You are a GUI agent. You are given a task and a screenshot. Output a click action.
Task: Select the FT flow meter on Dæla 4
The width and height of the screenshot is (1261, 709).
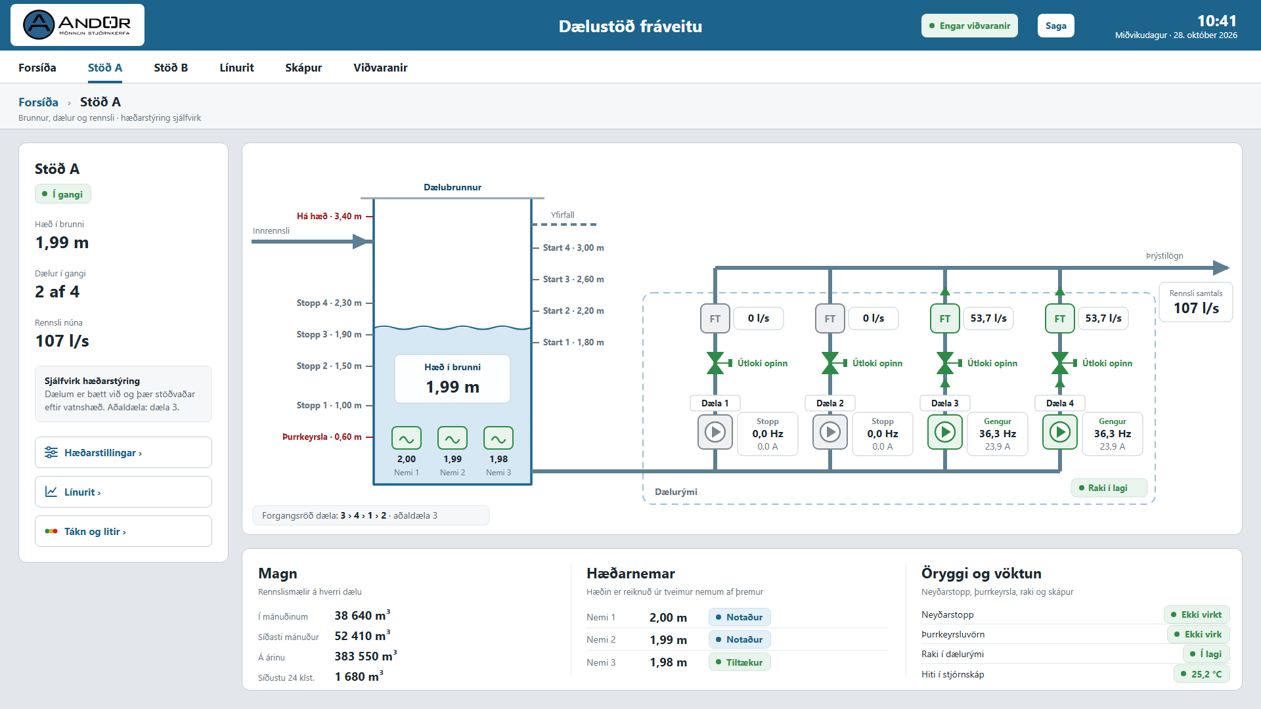[x=1059, y=318]
